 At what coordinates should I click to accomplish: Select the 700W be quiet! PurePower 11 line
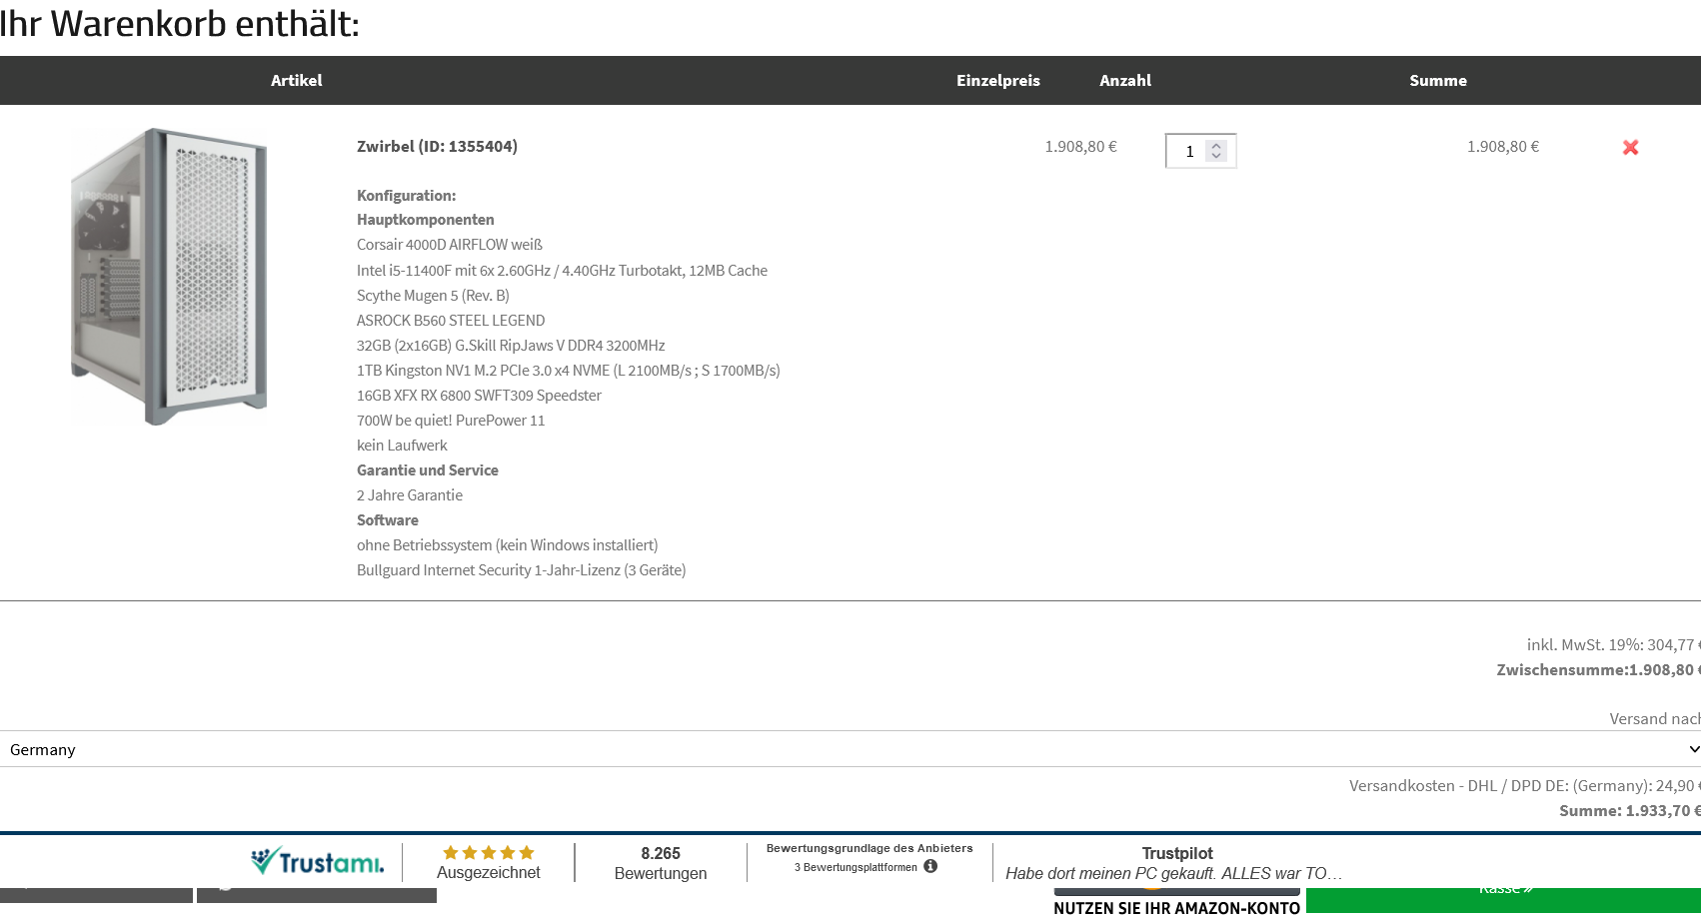[451, 421]
